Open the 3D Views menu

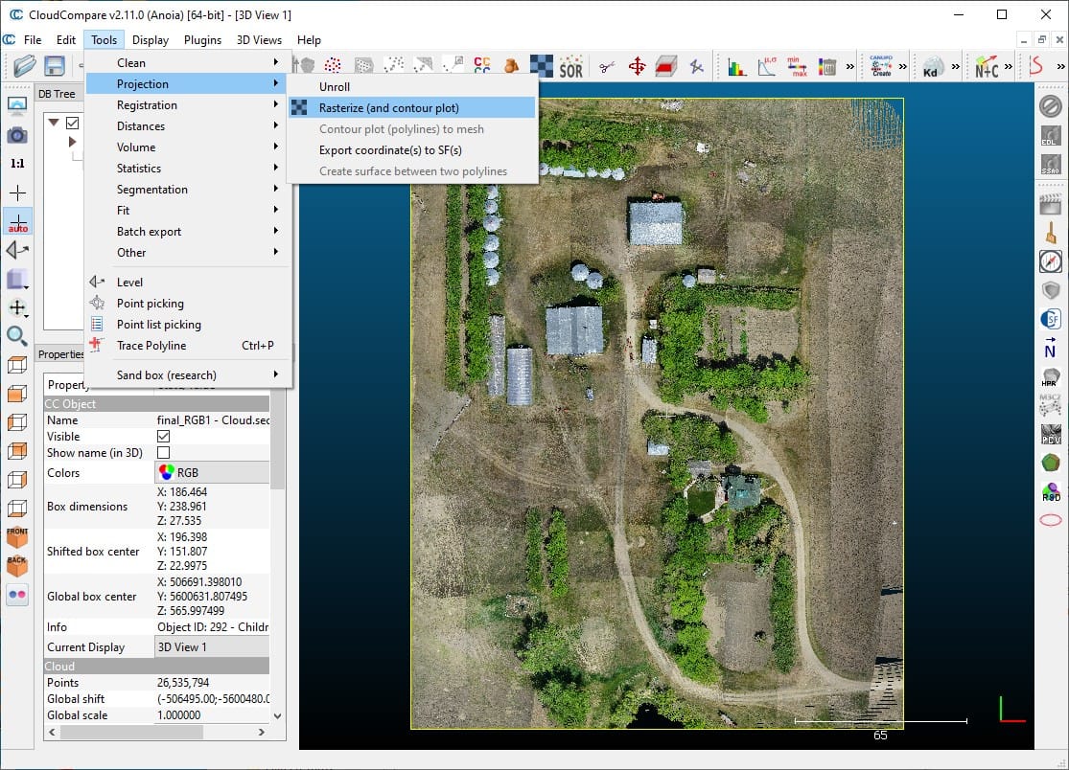pyautogui.click(x=259, y=40)
